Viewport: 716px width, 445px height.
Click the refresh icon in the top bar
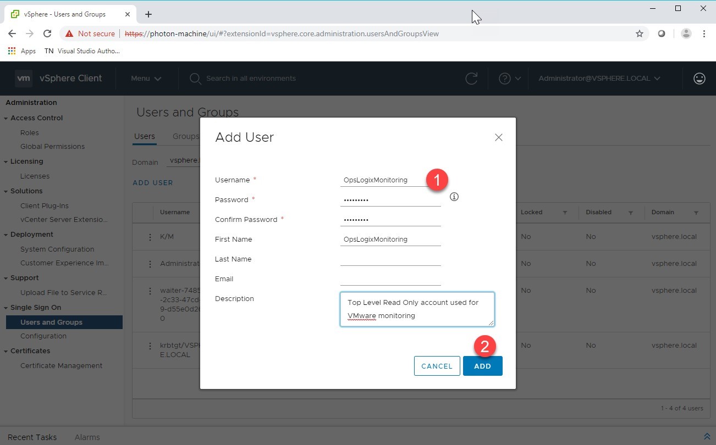[471, 79]
